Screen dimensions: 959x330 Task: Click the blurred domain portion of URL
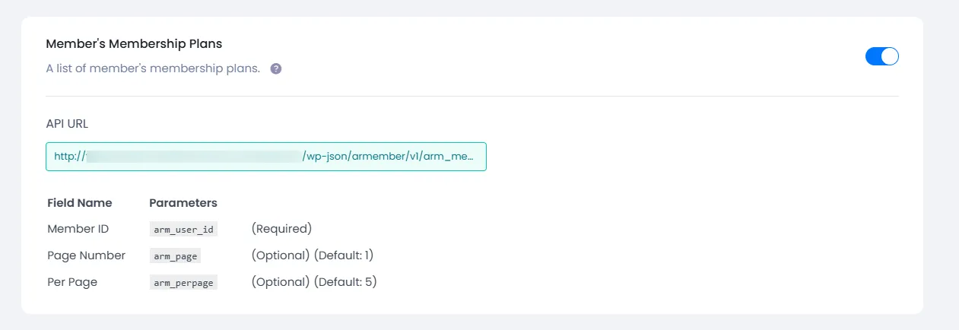coord(194,157)
